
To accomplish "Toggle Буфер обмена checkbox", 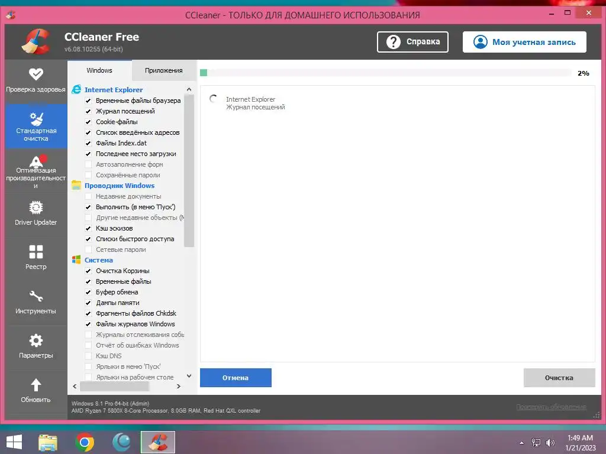I will coord(88,292).
